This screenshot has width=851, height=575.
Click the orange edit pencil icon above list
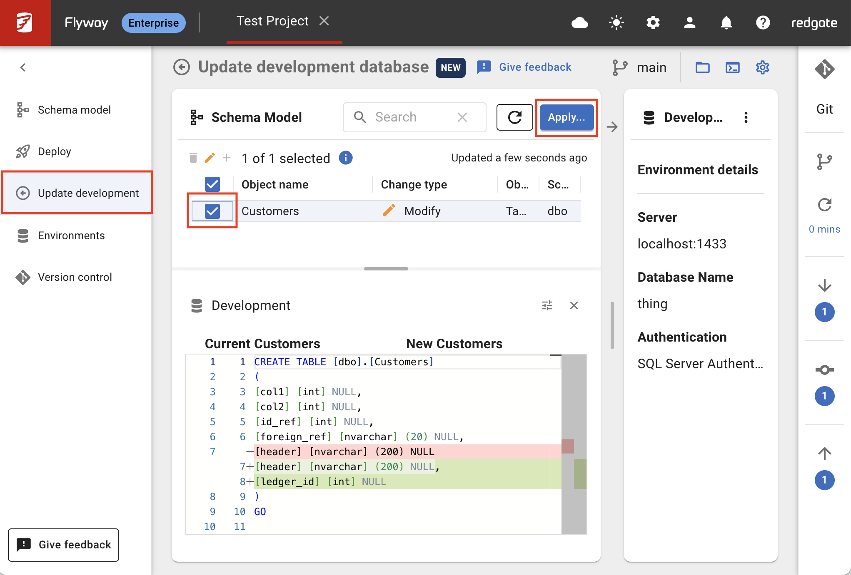(x=210, y=158)
